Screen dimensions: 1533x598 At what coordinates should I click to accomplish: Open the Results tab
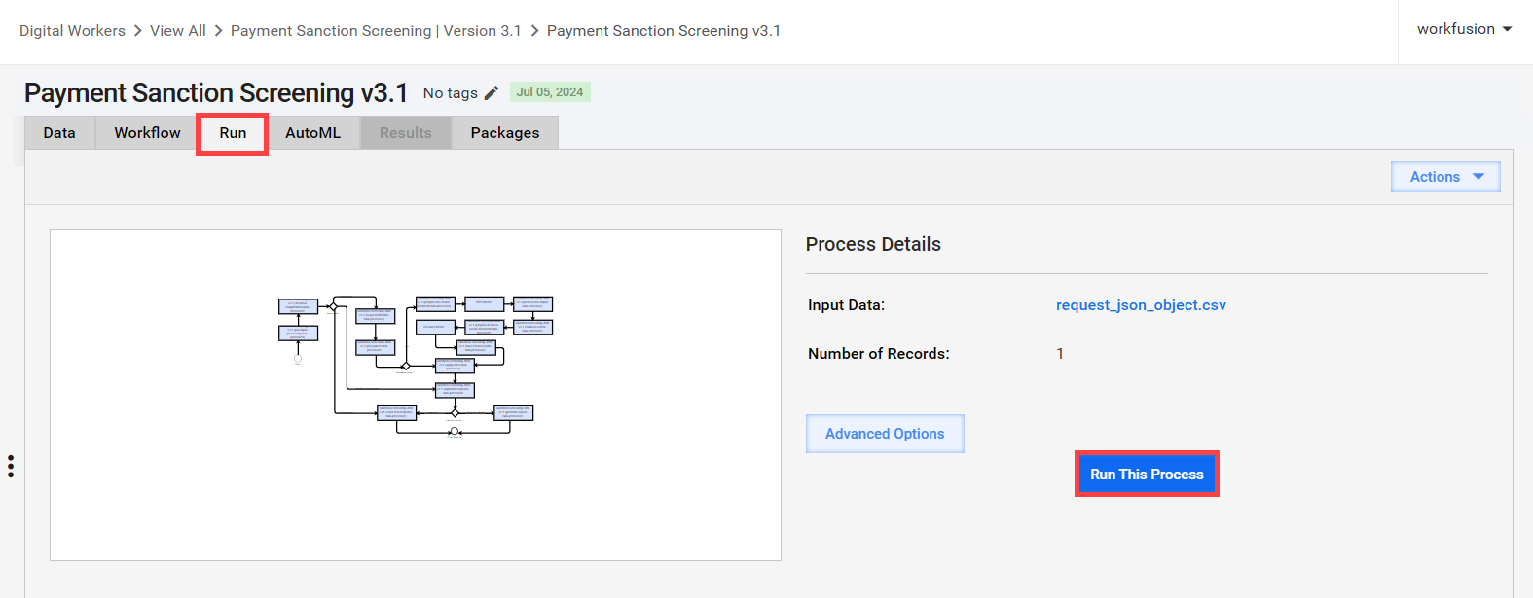406,133
